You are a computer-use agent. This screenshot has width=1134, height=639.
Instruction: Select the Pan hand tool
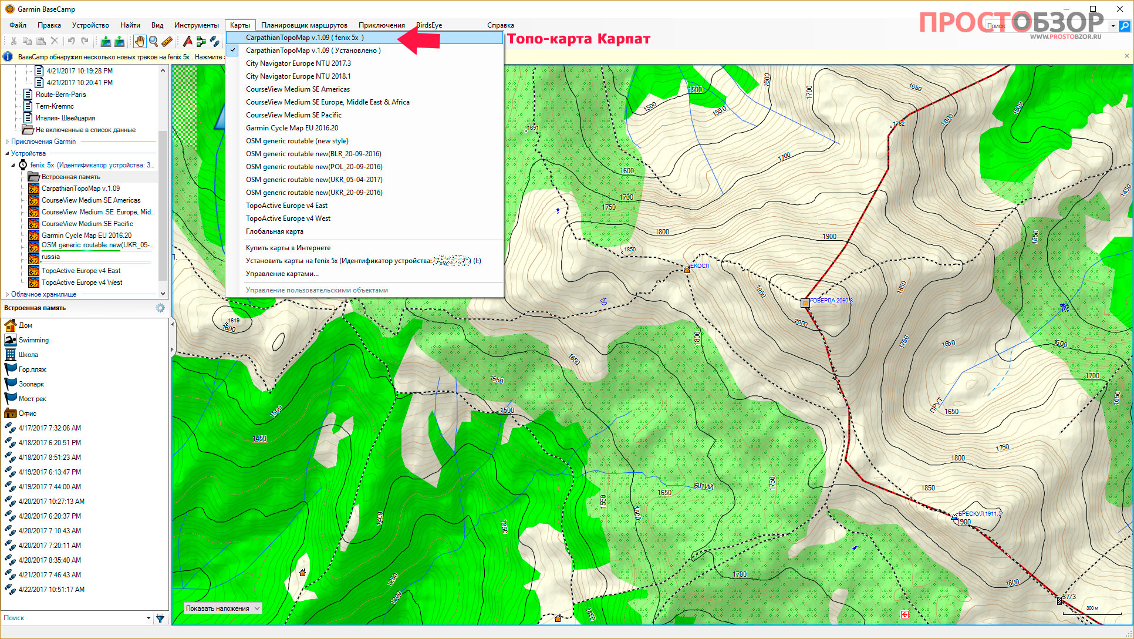[139, 41]
